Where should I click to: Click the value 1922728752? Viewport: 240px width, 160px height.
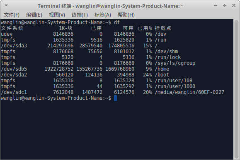(x=59, y=69)
